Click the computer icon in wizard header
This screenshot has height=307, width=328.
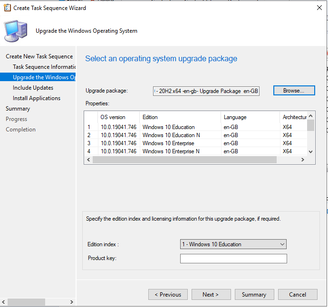16,30
